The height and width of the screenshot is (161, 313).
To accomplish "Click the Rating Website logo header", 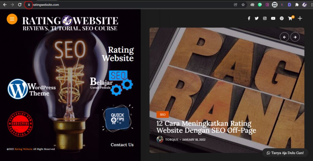I will pos(70,23).
